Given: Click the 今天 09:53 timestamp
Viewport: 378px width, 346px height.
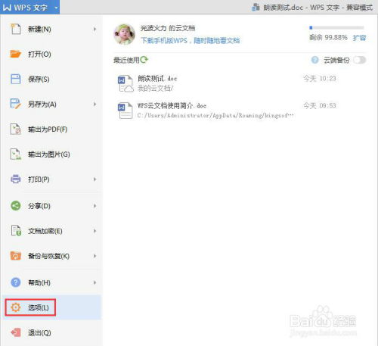Looking at the screenshot, I should tap(320, 105).
